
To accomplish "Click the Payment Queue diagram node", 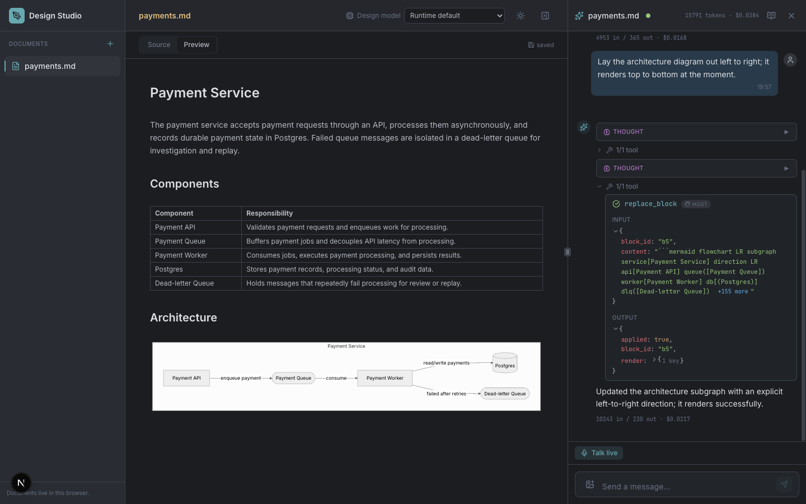I will 293,378.
